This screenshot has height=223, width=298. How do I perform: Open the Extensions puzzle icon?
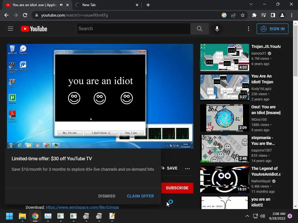(254, 15)
